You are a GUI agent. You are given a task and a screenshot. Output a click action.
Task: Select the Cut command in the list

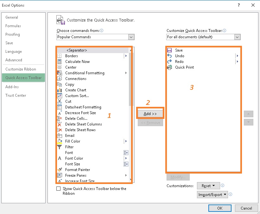tap(68, 101)
